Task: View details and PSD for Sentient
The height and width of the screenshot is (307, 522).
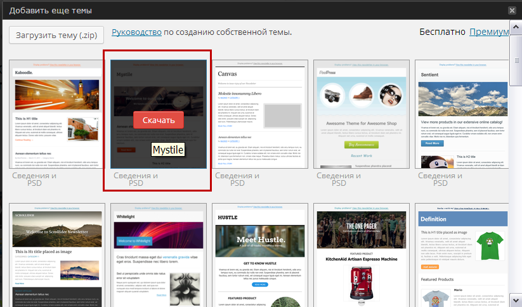Action: [440, 179]
